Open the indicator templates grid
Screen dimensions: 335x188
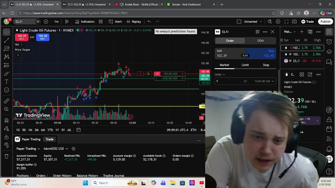pos(101,22)
